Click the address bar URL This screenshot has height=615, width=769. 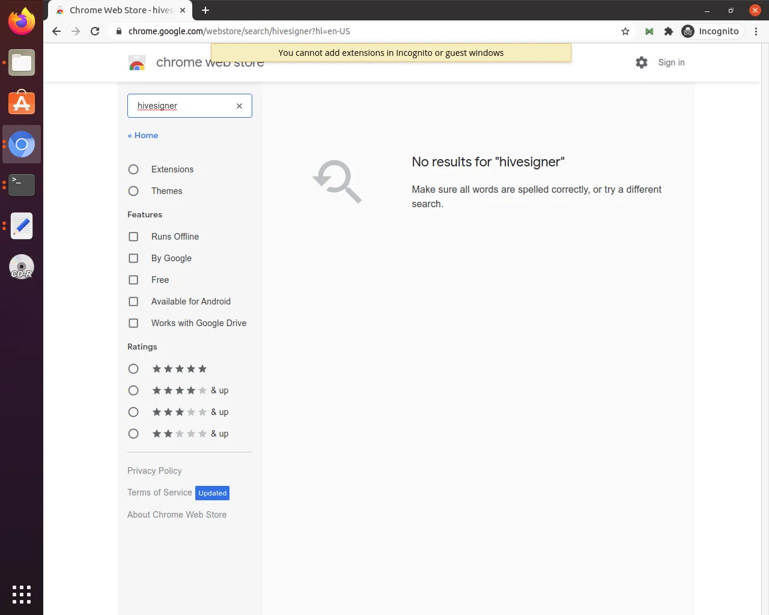[239, 31]
